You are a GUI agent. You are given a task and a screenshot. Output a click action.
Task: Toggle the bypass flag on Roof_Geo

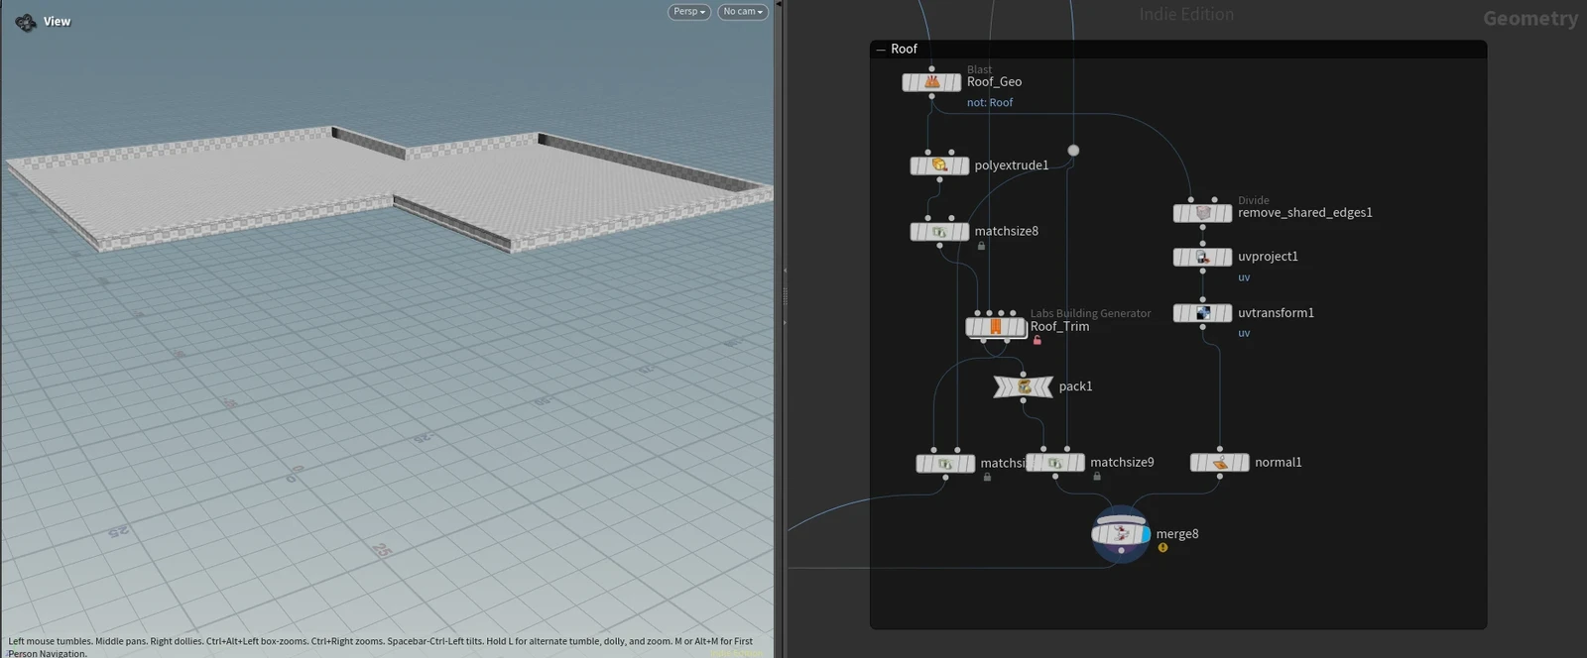[x=908, y=82]
